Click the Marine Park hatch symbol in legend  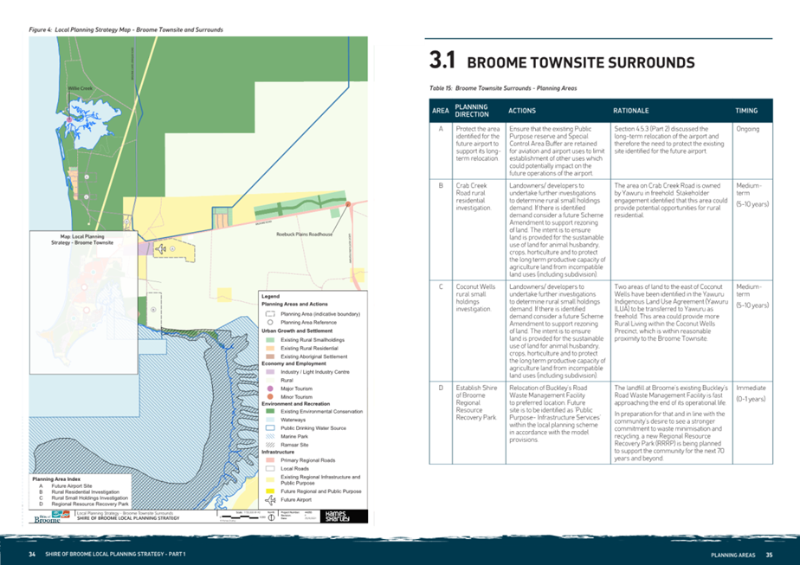270,436
